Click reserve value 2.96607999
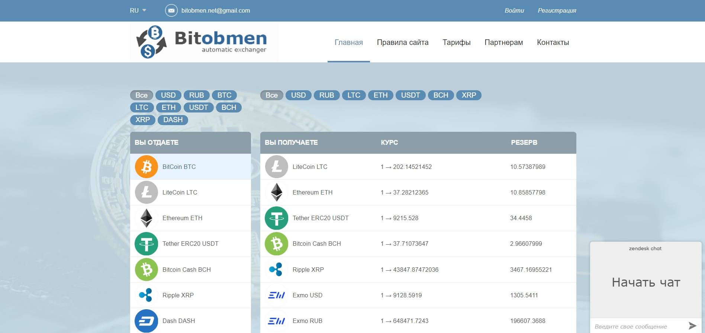Image resolution: width=705 pixels, height=333 pixels. point(526,244)
